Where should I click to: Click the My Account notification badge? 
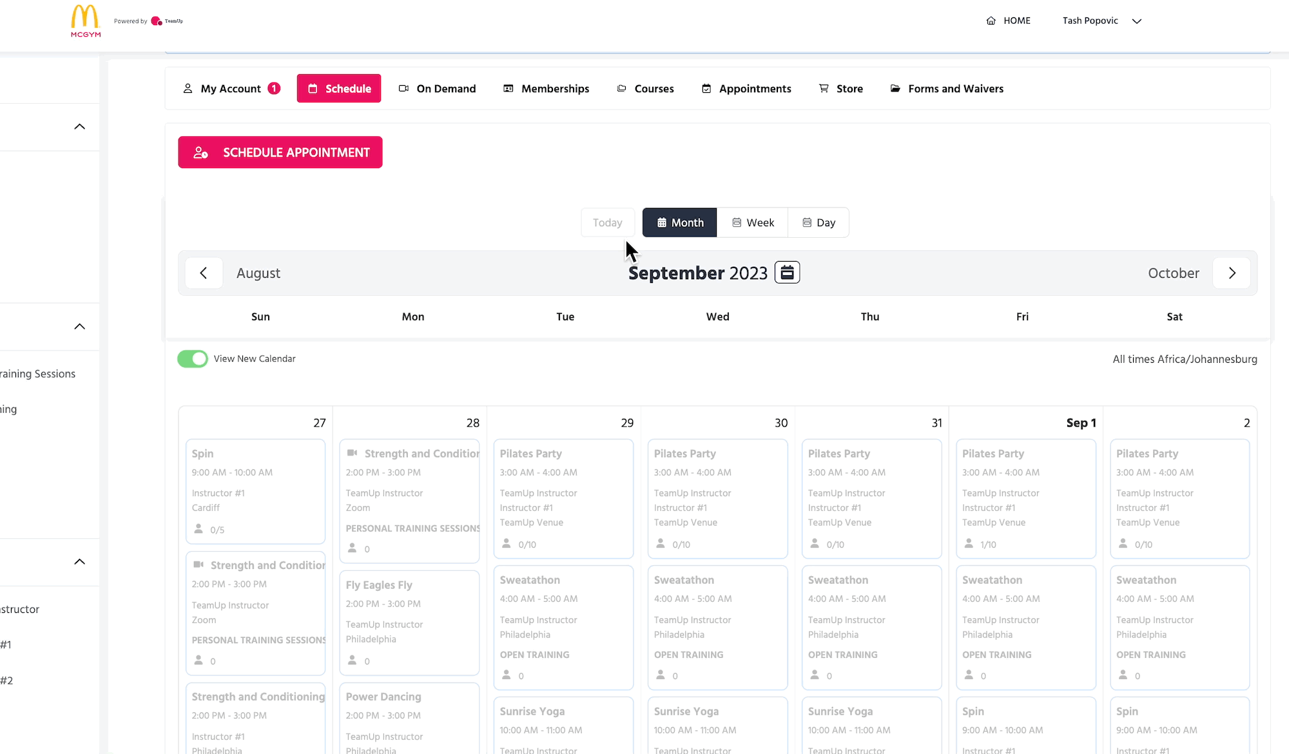point(274,88)
